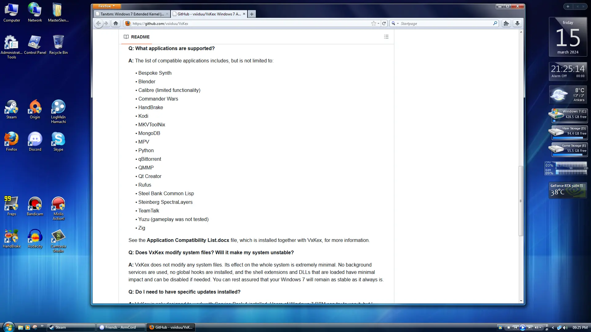Open the Firefox downloads arrow button
591x332 pixels.
(517, 23)
